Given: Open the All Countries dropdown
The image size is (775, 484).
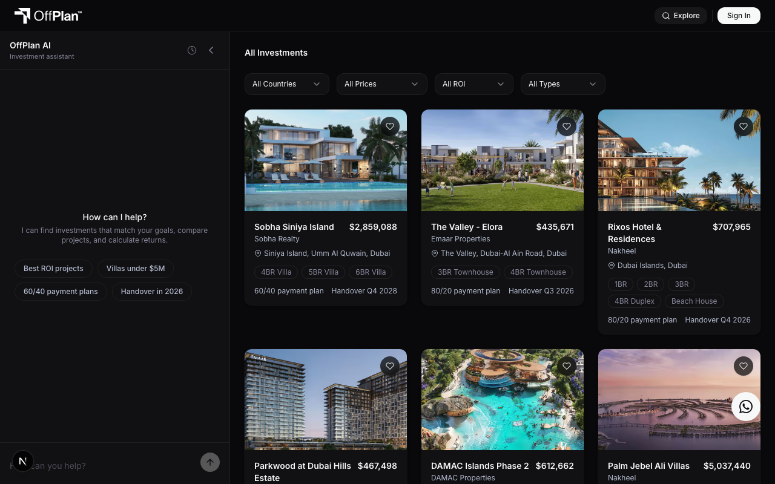Looking at the screenshot, I should click(x=287, y=84).
